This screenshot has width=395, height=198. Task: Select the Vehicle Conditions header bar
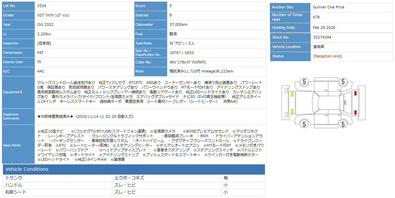(x=134, y=169)
